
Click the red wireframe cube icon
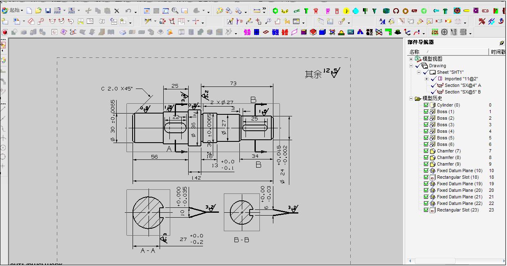pyautogui.click(x=313, y=32)
